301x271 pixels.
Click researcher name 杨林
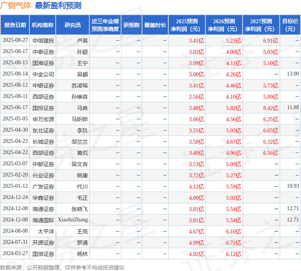click(82, 254)
